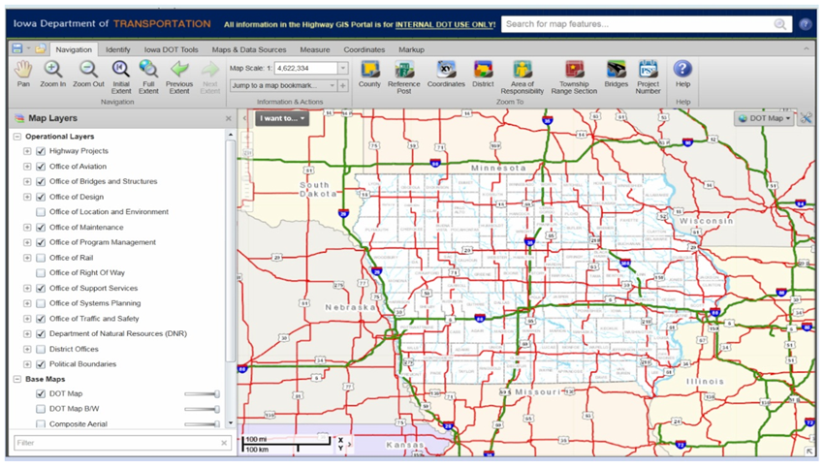The height and width of the screenshot is (467, 824).
Task: Zoom to County tool
Action: click(x=369, y=75)
